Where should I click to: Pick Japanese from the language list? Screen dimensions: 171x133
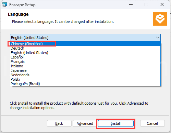click(85, 70)
